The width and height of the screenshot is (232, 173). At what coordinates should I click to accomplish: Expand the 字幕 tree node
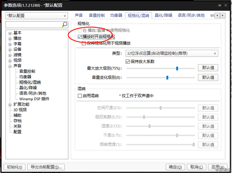point(10,44)
